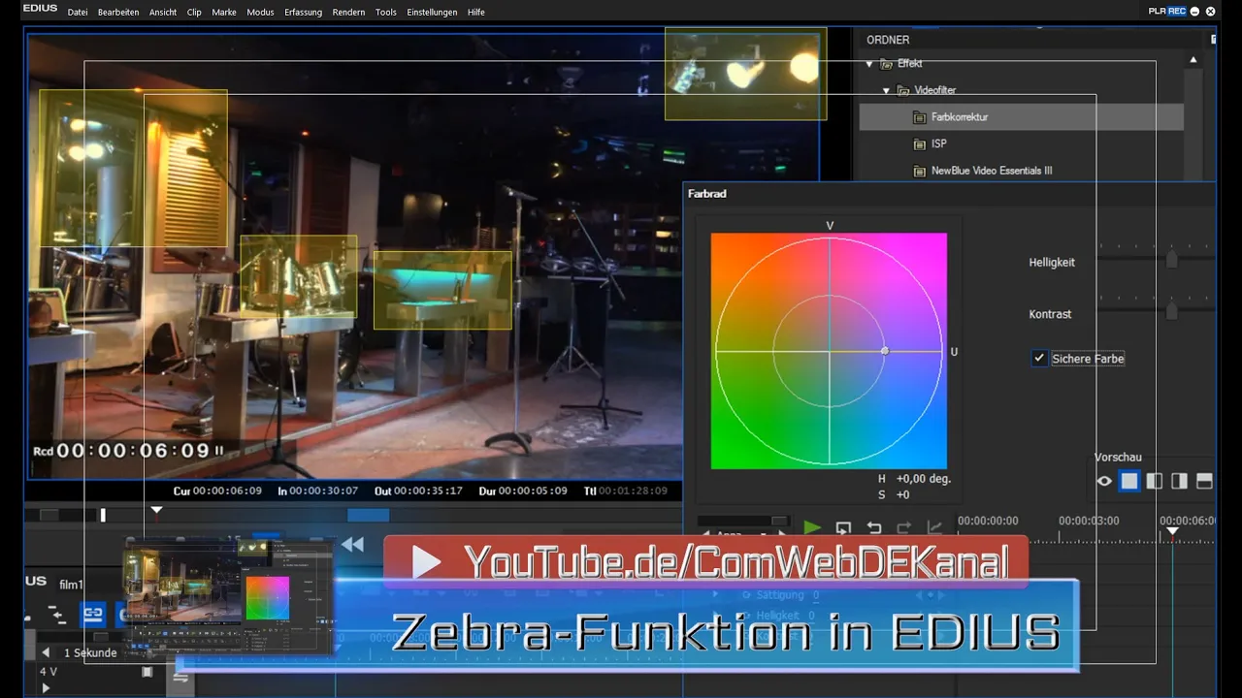Open the Tools menu

click(385, 13)
